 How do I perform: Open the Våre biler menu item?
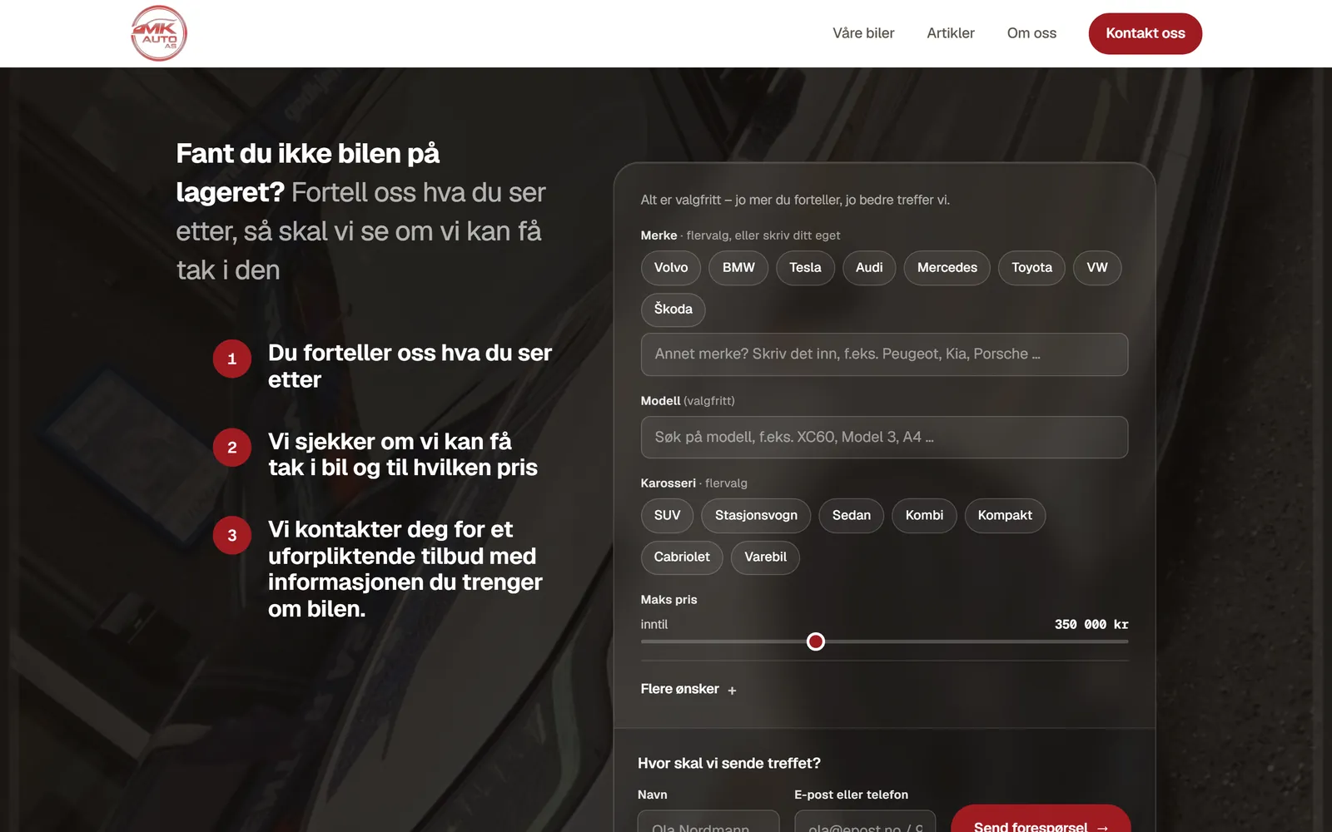point(863,33)
